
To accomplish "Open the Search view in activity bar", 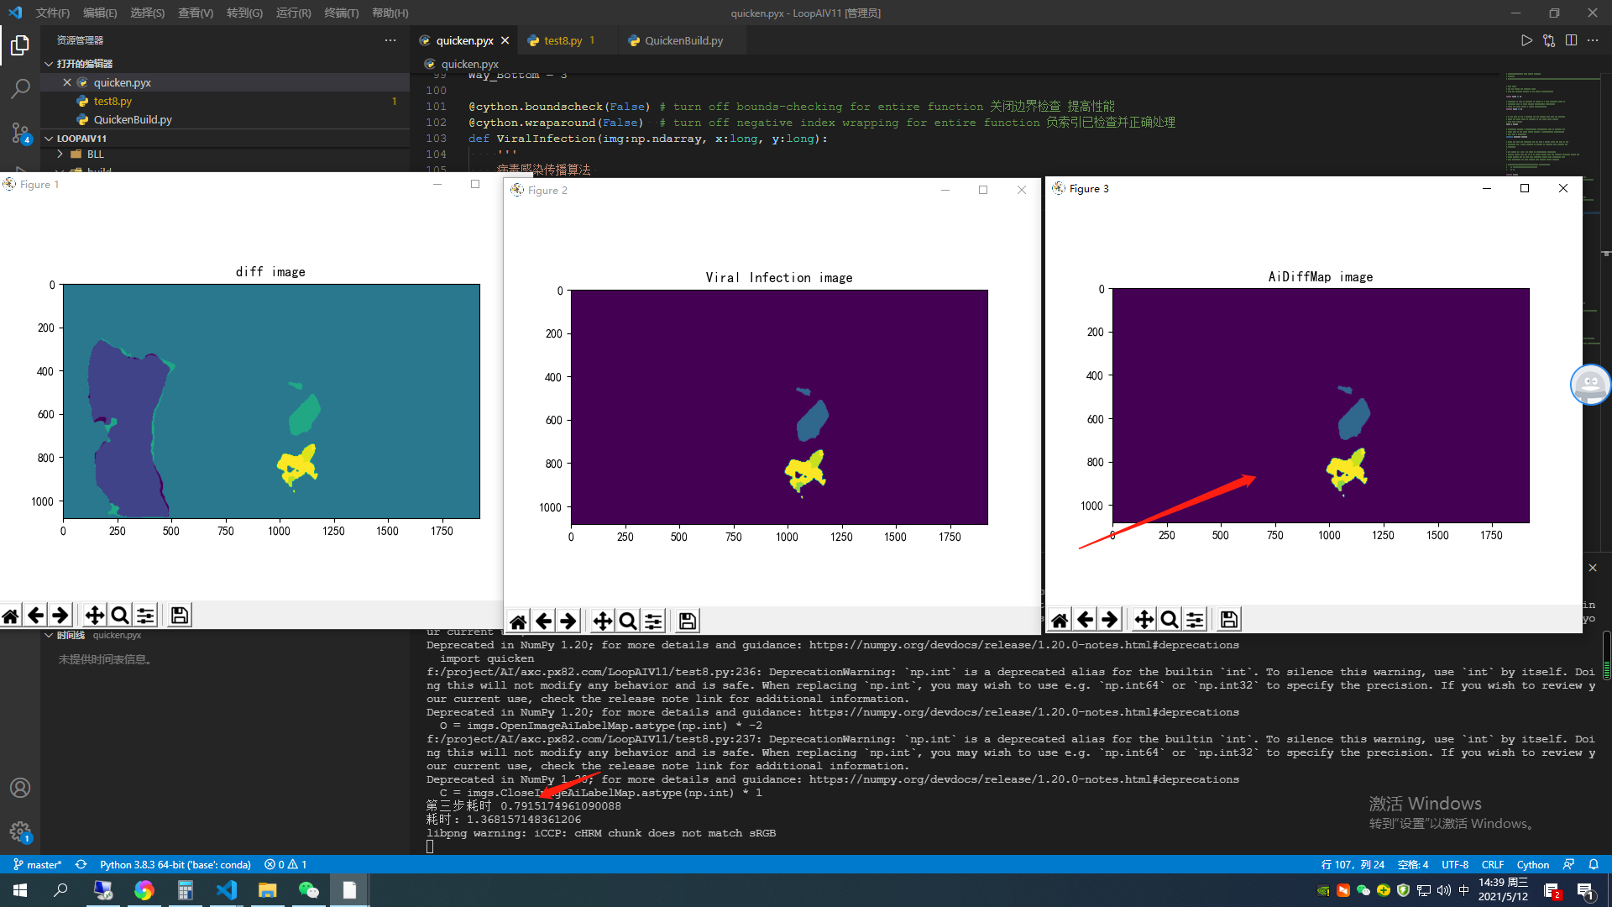I will (x=20, y=88).
